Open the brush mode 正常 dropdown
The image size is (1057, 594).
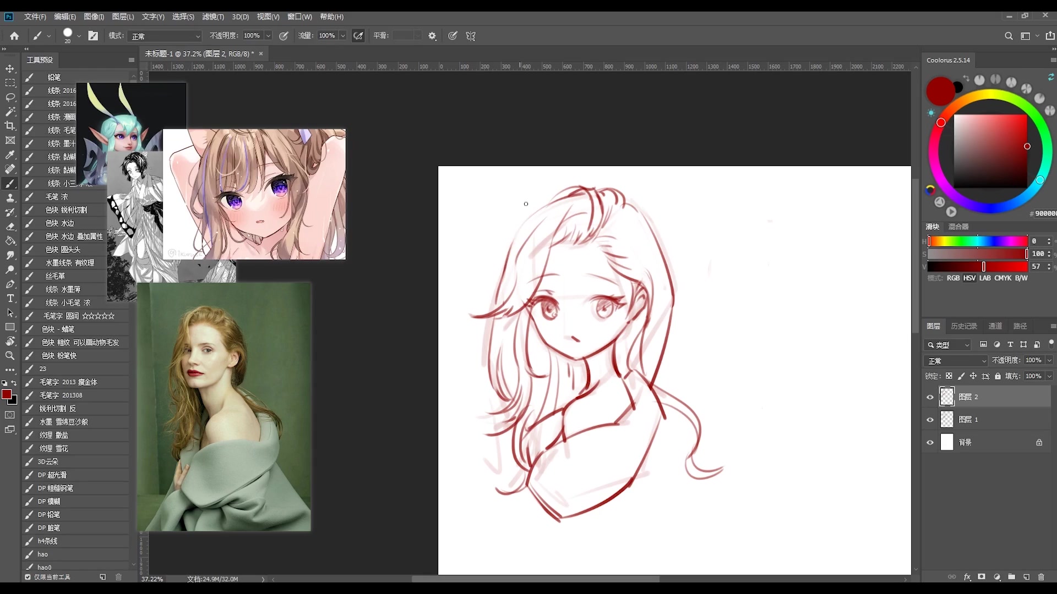166,36
